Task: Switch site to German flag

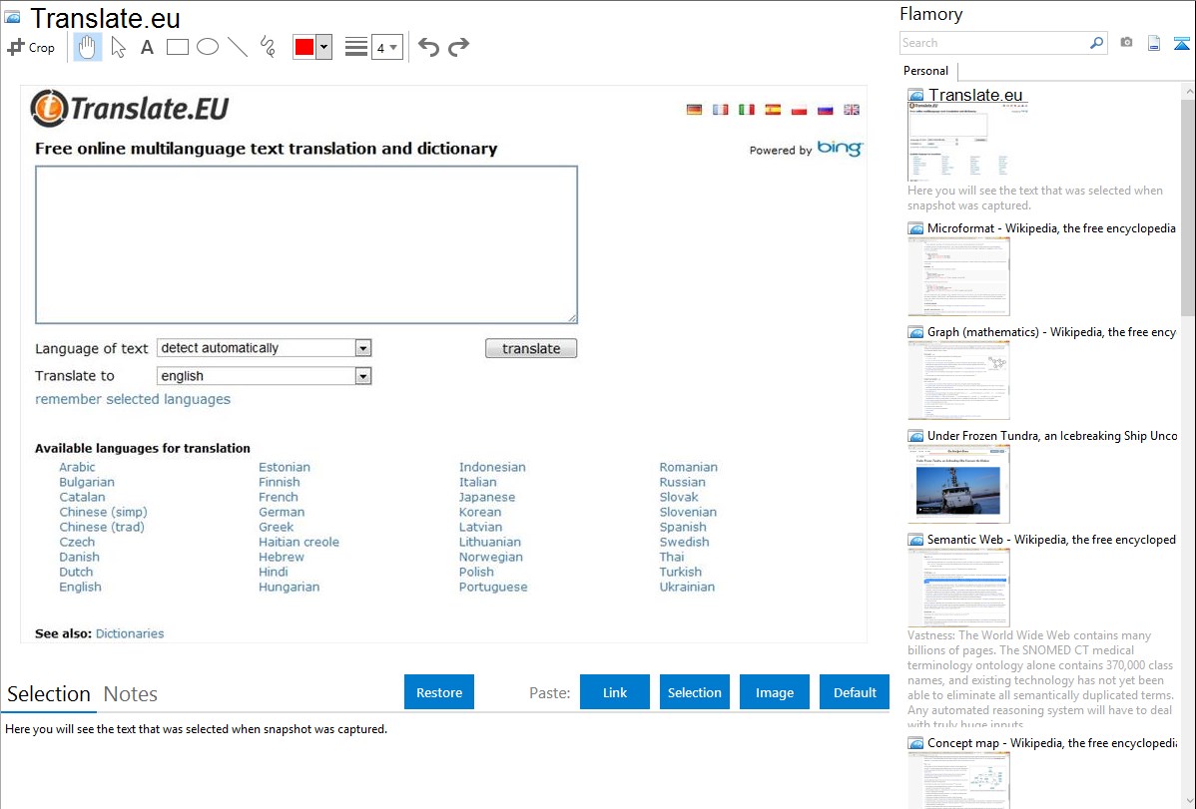Action: point(694,110)
